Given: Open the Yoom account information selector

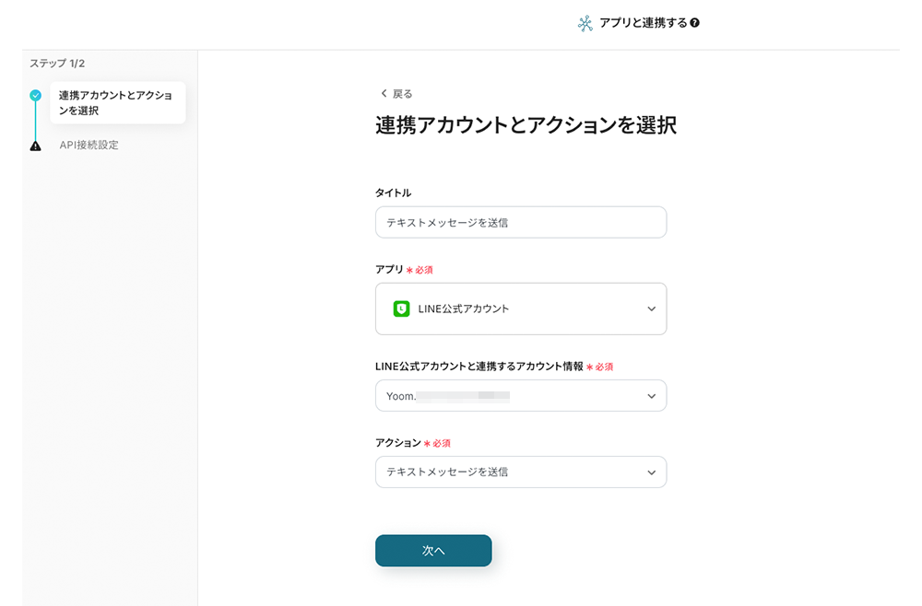Looking at the screenshot, I should click(521, 396).
